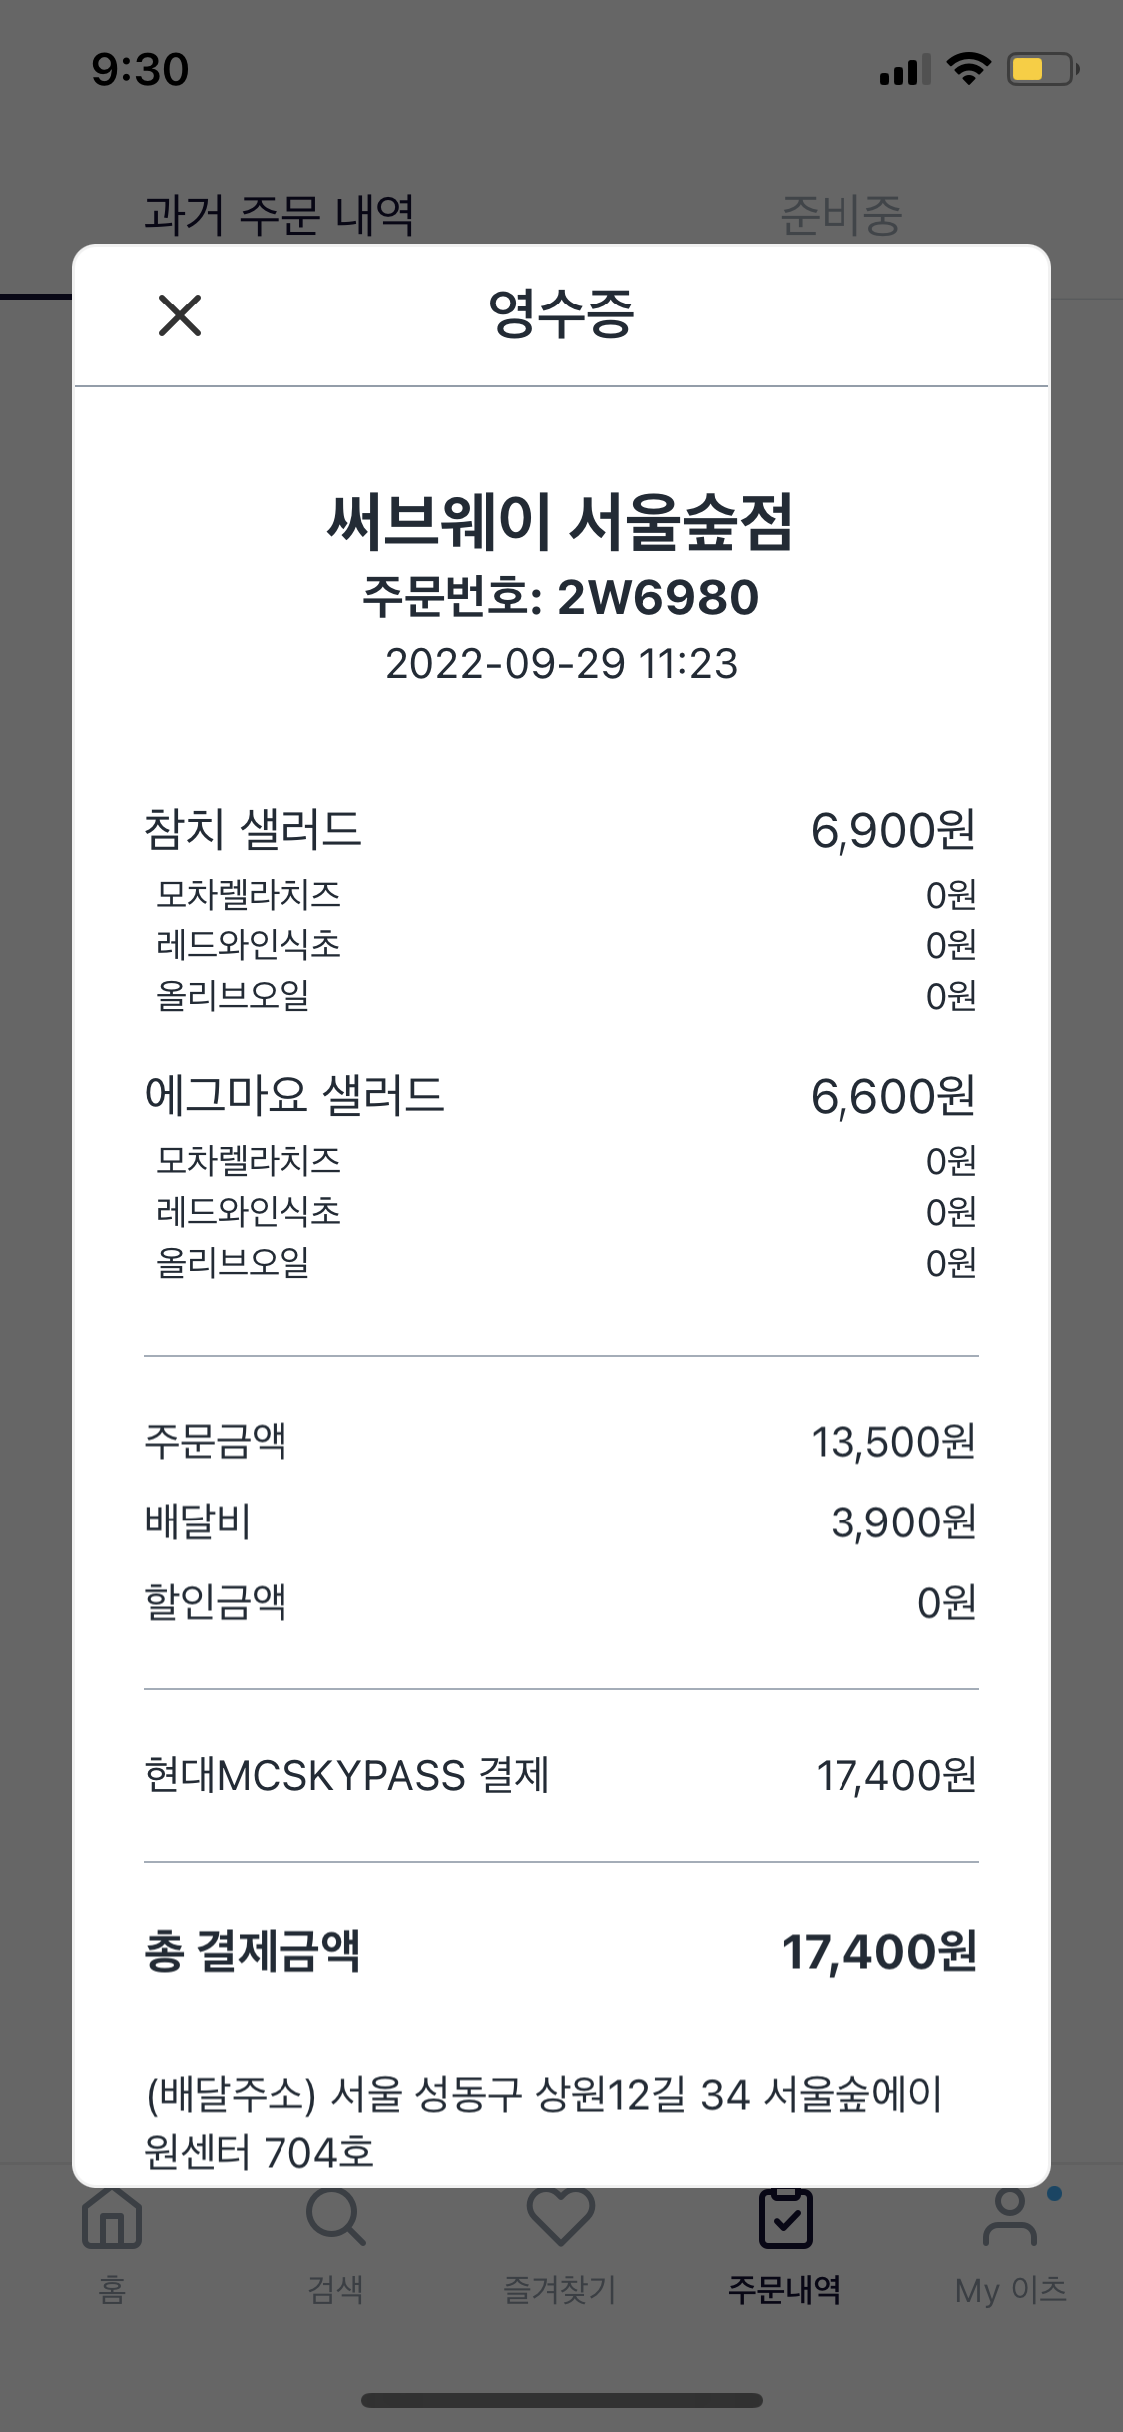Tap the 총 결제금액 total row

(561, 1952)
